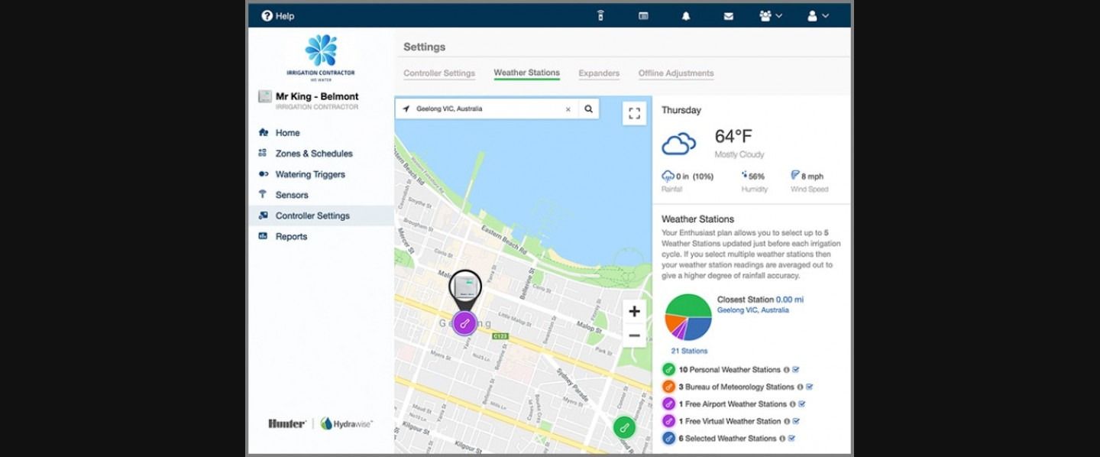
Task: Open the dashboard panel icon in top bar
Action: [x=643, y=15]
